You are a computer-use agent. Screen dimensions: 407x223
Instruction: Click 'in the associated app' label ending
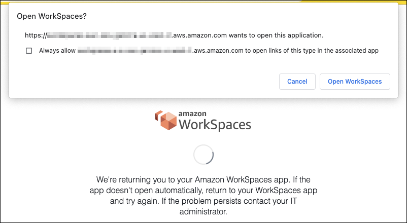tap(349, 51)
